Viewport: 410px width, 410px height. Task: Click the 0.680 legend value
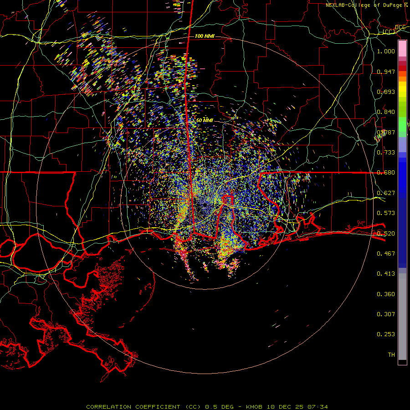coord(386,173)
